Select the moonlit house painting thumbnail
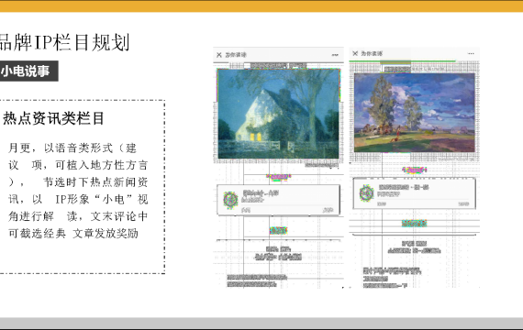This screenshot has width=523, height=330. pos(279,114)
